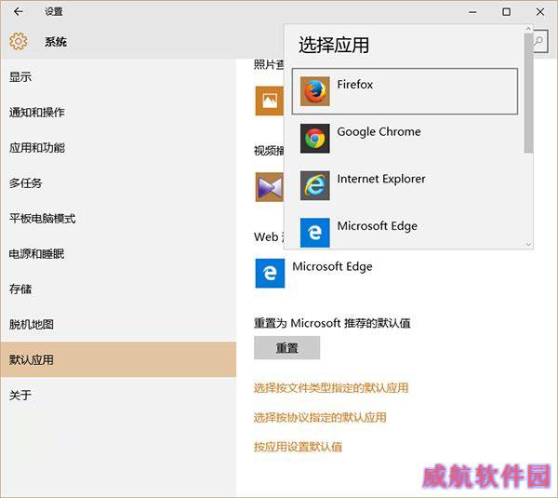This screenshot has width=558, height=498.
Task: Maximize the Settings window
Action: (x=506, y=12)
